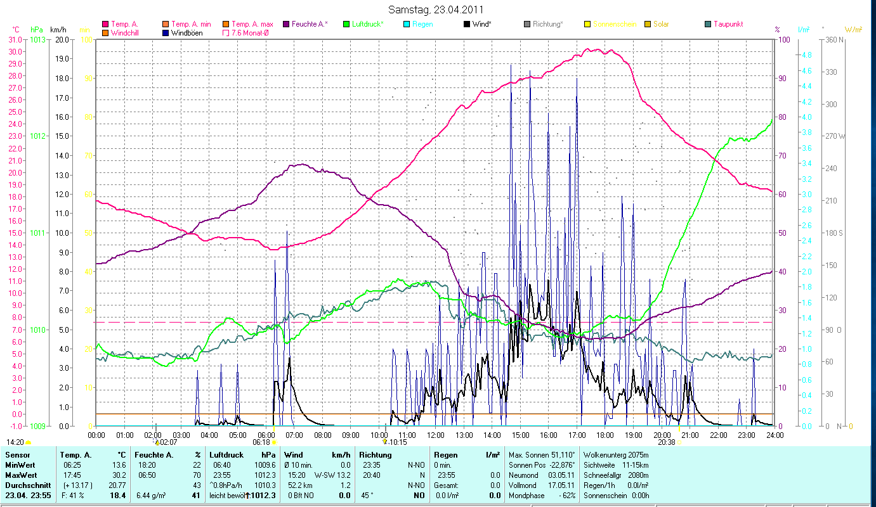This screenshot has height=507, width=876.
Task: Click the km/h axis unit label
Action: tap(58, 30)
